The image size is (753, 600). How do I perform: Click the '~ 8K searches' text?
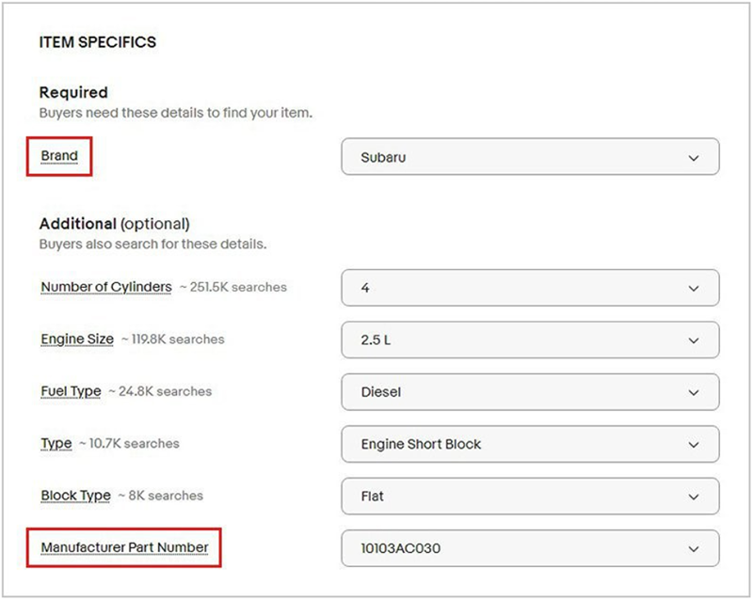pyautogui.click(x=160, y=496)
